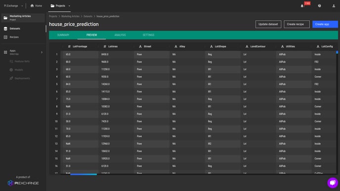Viewport: 340px width, 191px height.
Task: Click the text type icon of LotConfig column
Action: 318,46
